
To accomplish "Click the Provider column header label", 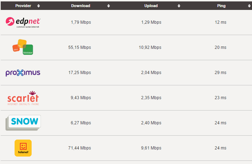I will tap(23, 6).
